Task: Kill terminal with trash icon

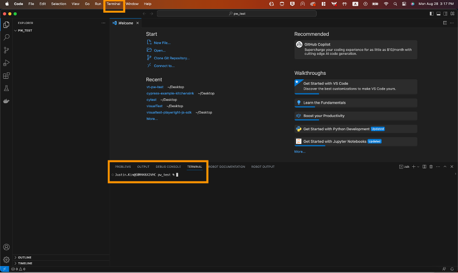Action: [x=431, y=167]
